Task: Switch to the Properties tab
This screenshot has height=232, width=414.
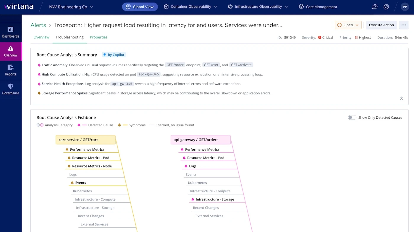Action: pos(98,37)
